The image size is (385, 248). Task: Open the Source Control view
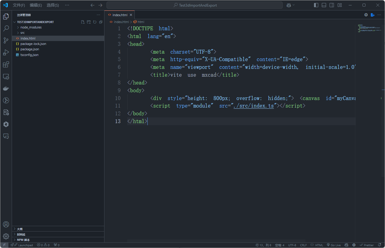[6, 40]
